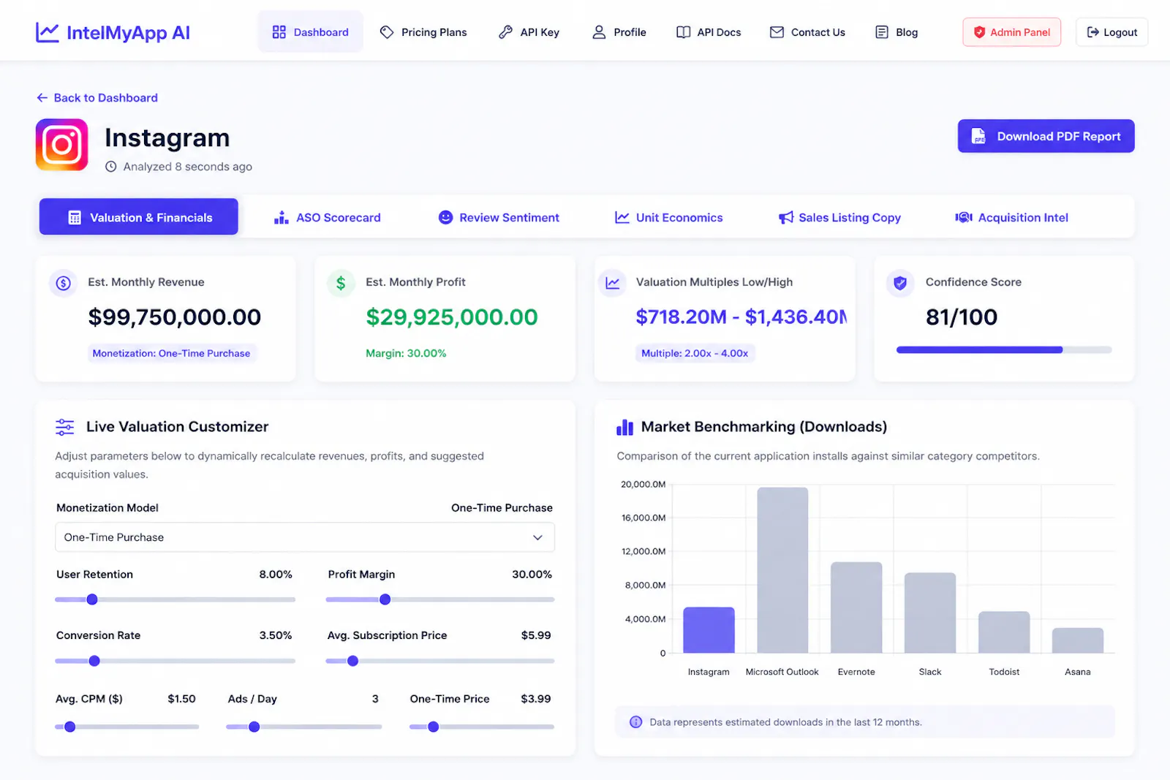This screenshot has height=780, width=1170.
Task: Open the API Docs page
Action: 709,32
